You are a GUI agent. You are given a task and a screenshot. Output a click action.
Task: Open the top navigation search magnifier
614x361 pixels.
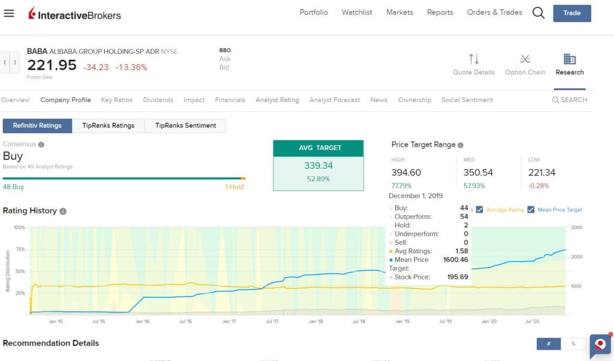tap(538, 12)
